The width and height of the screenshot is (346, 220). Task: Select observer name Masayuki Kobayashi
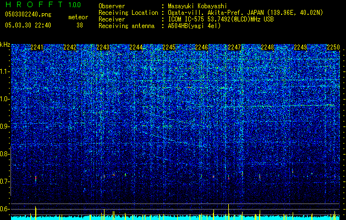point(197,6)
